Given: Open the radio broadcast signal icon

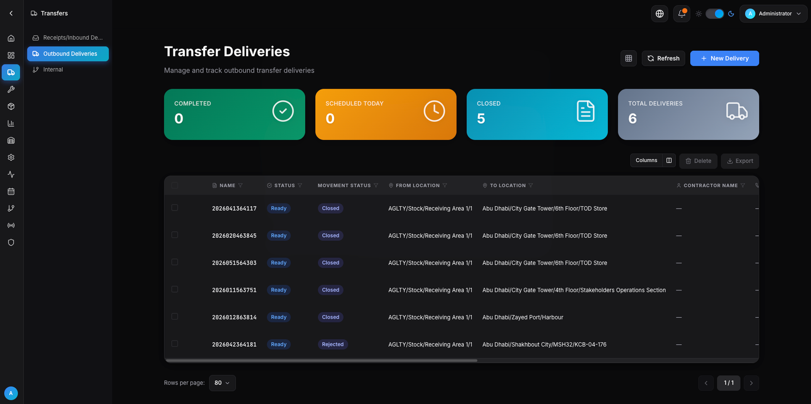Looking at the screenshot, I should [x=11, y=226].
